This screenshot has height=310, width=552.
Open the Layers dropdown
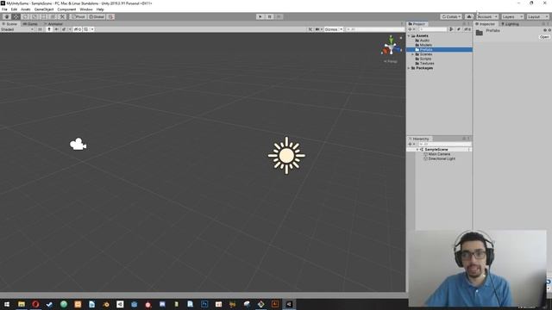tap(512, 16)
